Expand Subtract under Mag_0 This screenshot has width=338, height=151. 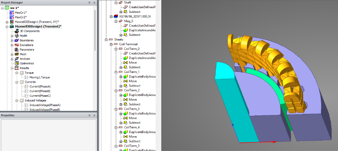coord(121,35)
